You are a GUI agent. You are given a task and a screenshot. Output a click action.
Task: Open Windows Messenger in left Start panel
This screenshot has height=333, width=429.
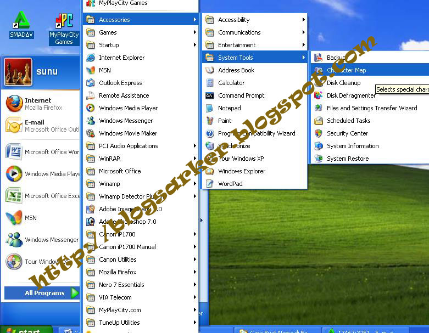[42, 240]
